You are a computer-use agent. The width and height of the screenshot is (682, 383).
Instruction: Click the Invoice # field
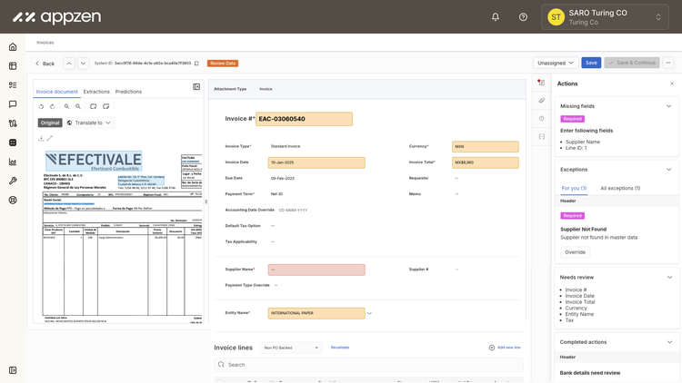304,119
